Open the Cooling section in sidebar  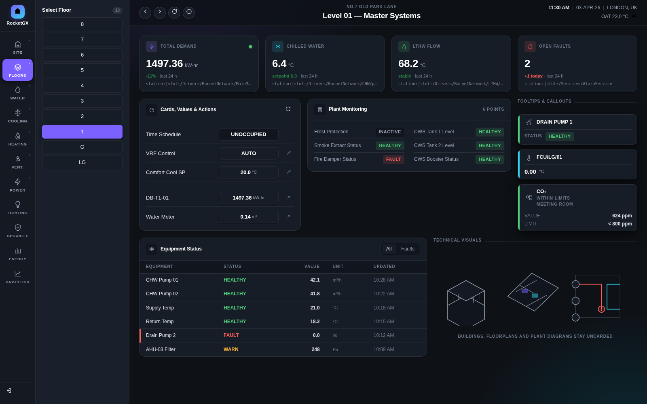[x=17, y=116]
